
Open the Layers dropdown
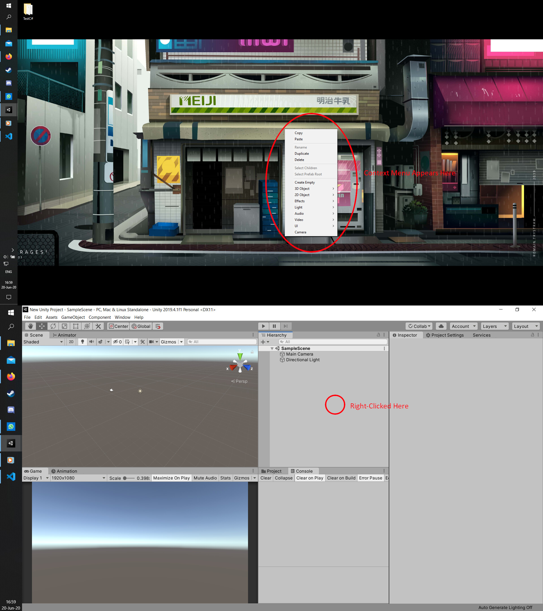point(494,326)
